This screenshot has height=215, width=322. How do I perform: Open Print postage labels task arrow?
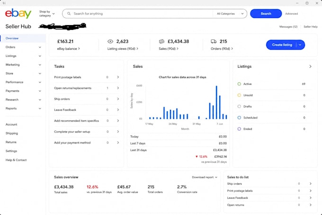point(118,77)
